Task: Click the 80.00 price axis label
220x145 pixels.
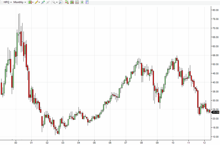Action: pyautogui.click(x=216, y=10)
